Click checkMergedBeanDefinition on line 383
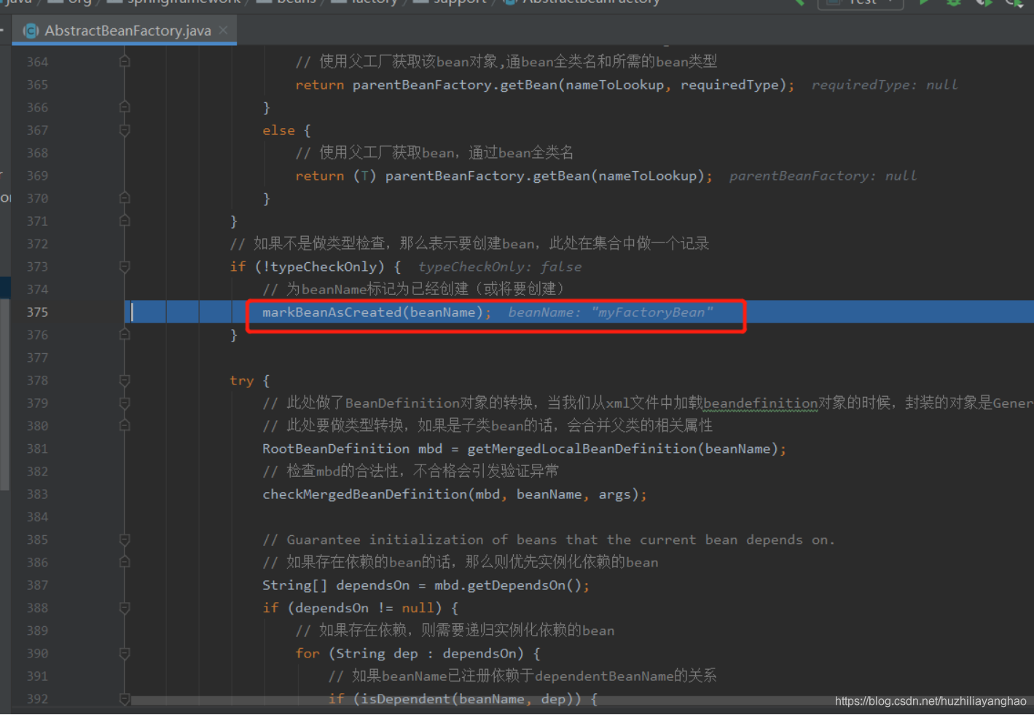This screenshot has width=1034, height=715. pos(364,494)
